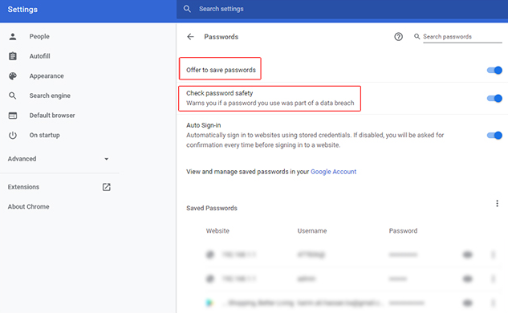Click the People person icon in sidebar
508x313 pixels.
click(x=13, y=37)
